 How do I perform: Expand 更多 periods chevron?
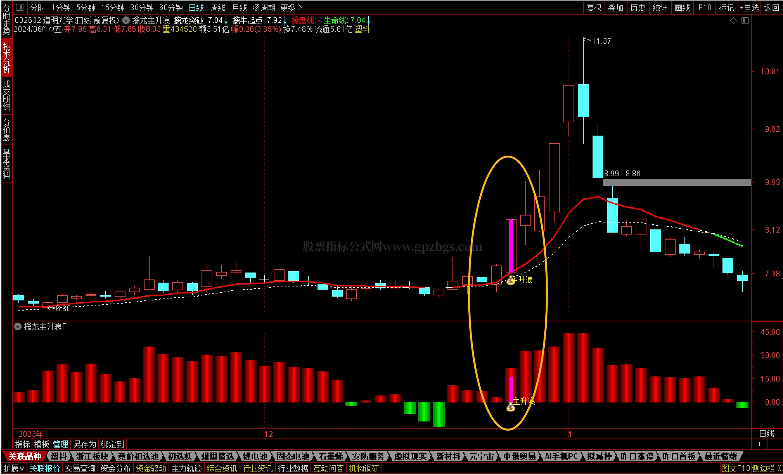coord(300,7)
